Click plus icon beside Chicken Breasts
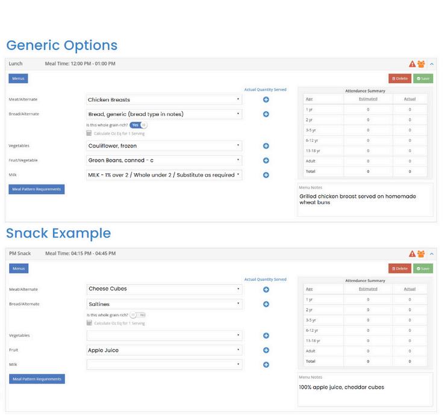 tap(266, 100)
